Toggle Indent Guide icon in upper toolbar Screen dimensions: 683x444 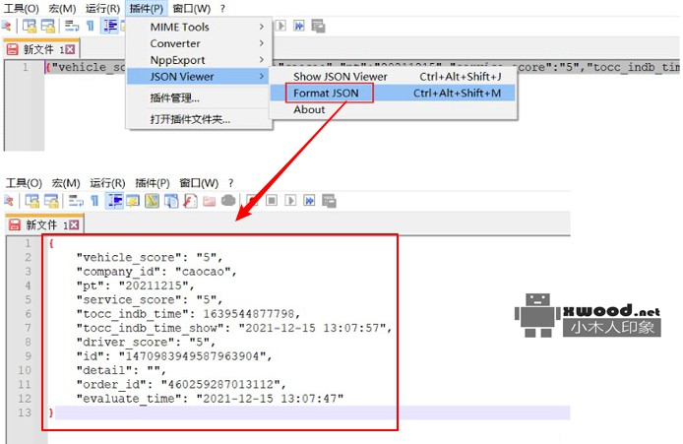point(110,27)
